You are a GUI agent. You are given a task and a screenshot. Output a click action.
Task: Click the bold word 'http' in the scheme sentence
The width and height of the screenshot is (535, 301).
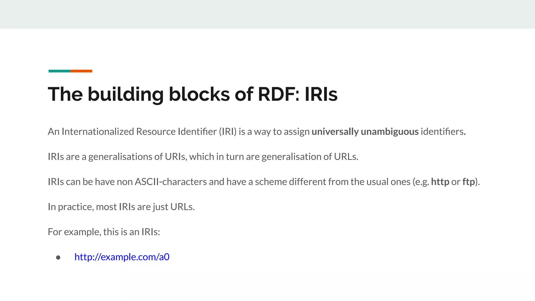[x=440, y=182]
